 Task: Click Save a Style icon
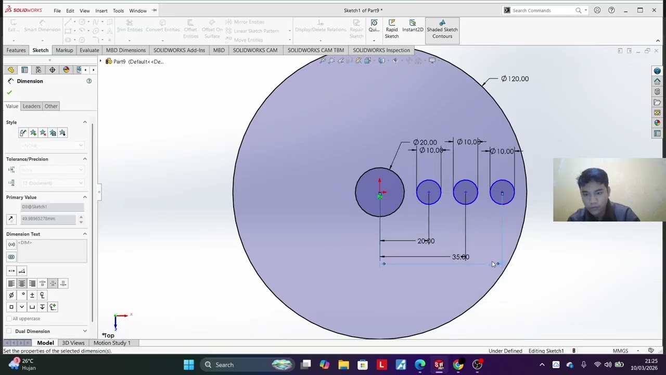click(x=53, y=133)
